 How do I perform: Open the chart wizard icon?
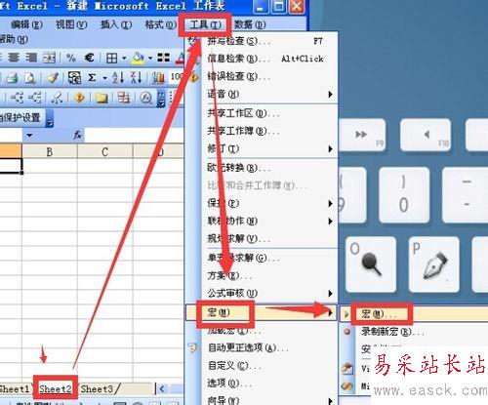tap(158, 77)
